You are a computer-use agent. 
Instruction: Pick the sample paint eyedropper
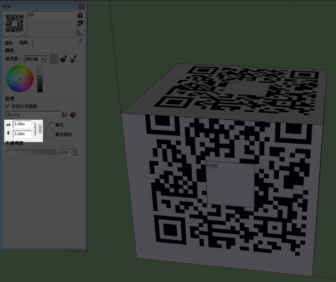coord(80,42)
